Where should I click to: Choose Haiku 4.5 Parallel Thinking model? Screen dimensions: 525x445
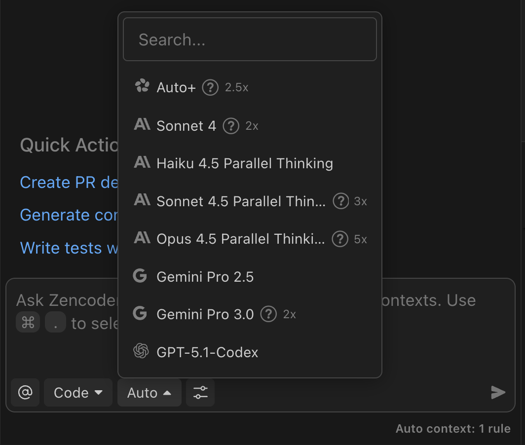(x=245, y=163)
